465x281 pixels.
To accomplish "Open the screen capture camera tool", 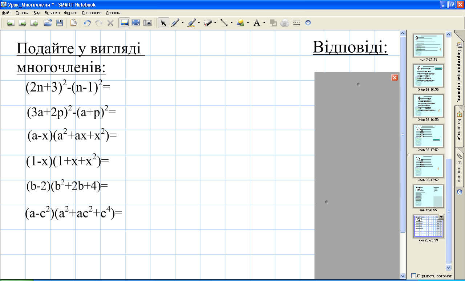I will [x=147, y=23].
